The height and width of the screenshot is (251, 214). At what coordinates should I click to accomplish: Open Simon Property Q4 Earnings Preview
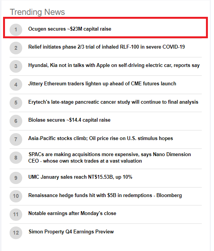point(71,232)
